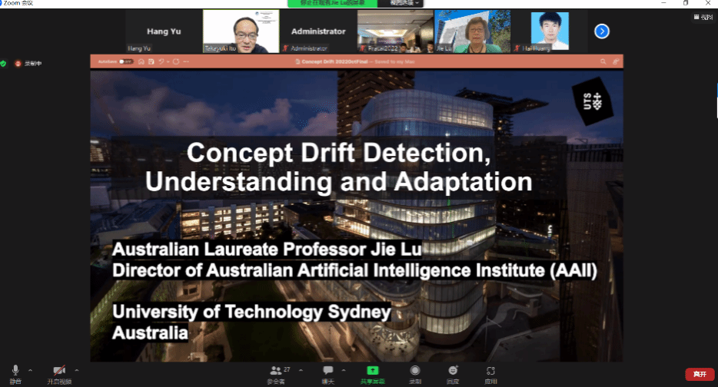Open the Chat panel
Screen dimensions: 718x387
(327, 372)
